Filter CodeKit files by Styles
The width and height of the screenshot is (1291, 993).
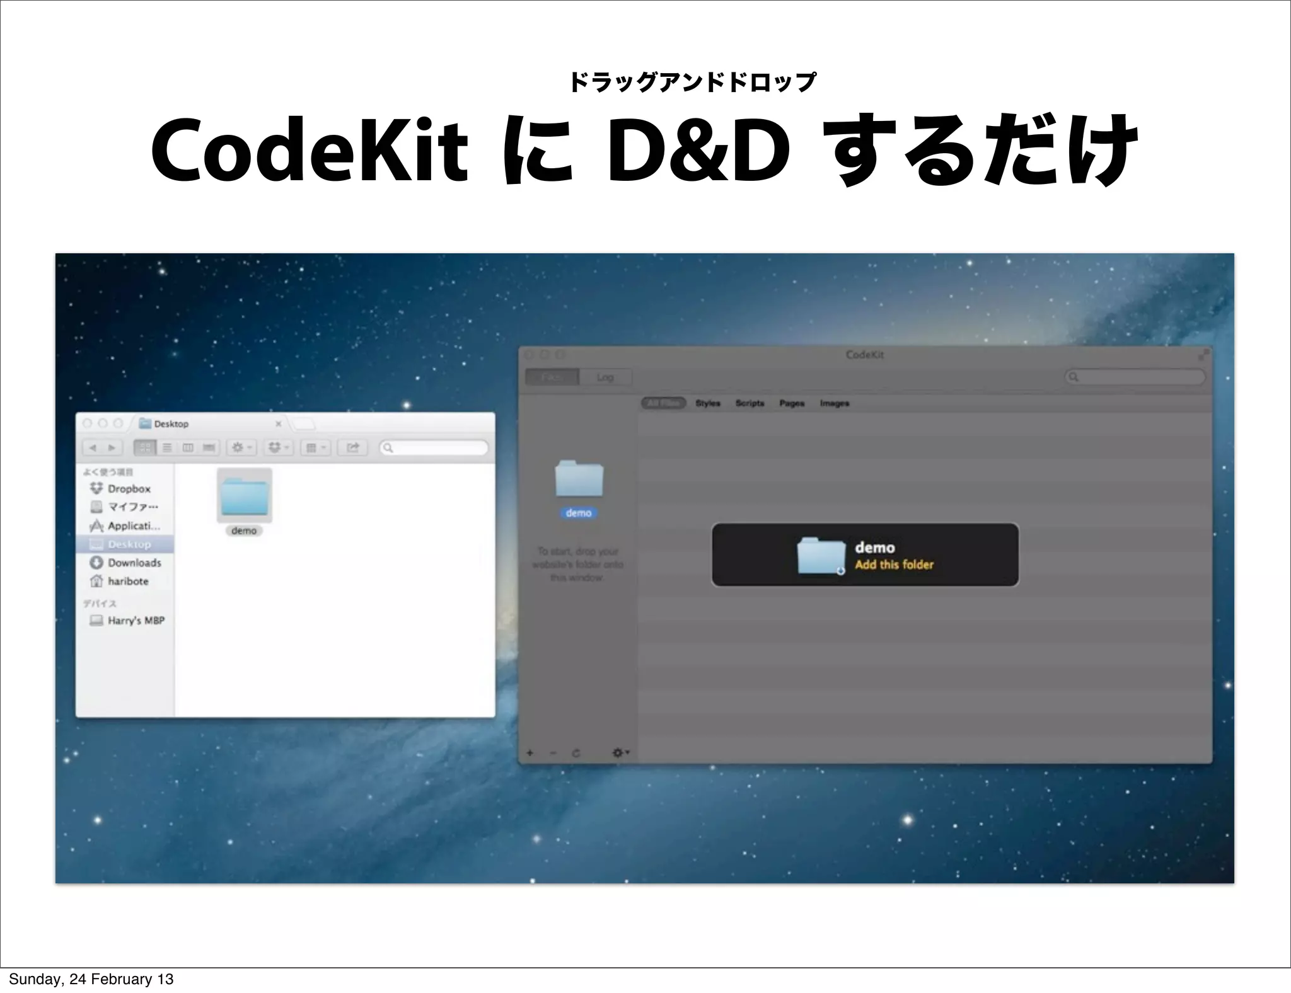(x=708, y=403)
